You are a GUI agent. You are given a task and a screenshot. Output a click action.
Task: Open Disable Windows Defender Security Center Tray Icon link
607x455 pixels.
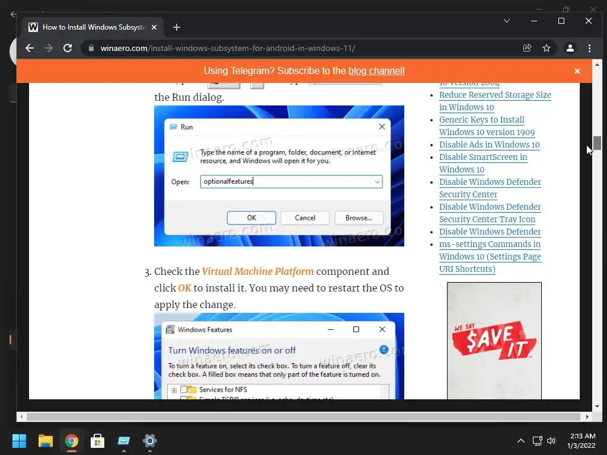coord(490,213)
